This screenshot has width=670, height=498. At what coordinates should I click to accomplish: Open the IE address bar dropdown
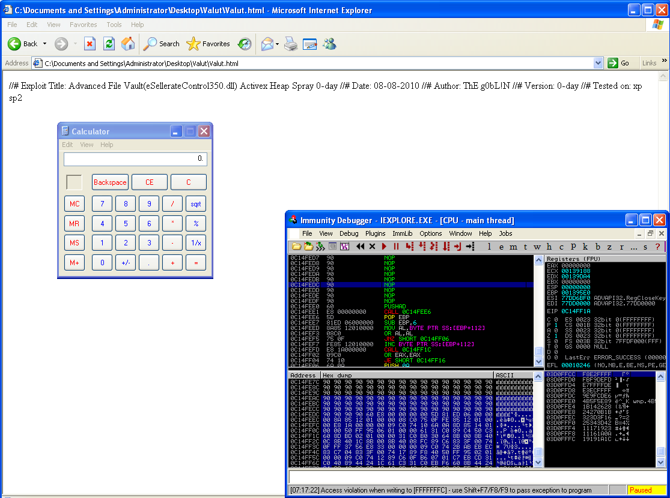tap(598, 63)
